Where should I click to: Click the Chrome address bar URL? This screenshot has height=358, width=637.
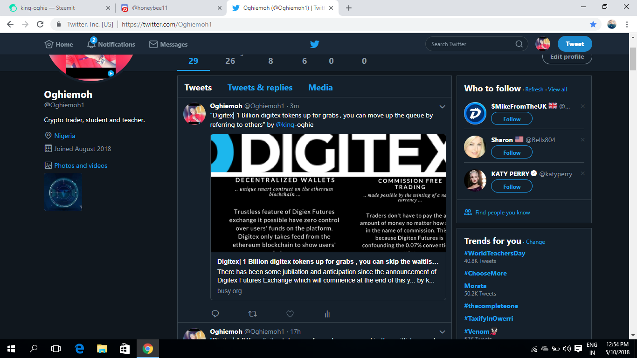tap(167, 24)
